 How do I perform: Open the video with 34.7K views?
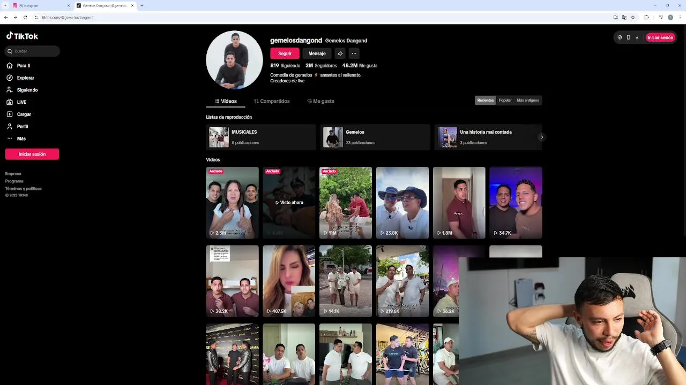pyautogui.click(x=516, y=203)
